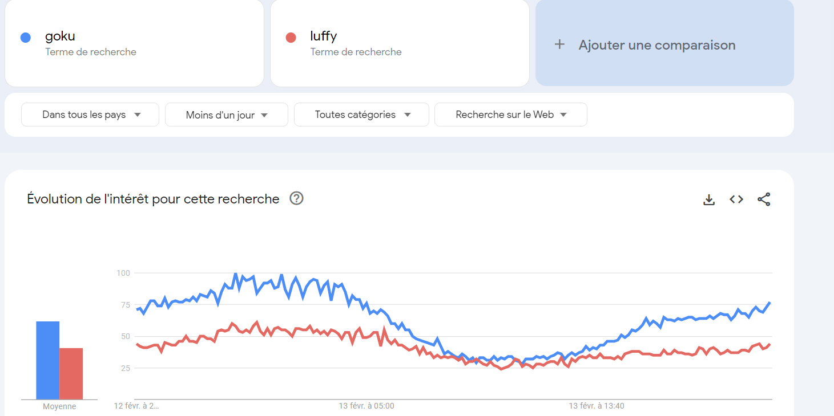Click the download CSV icon
The width and height of the screenshot is (834, 416).
709,199
